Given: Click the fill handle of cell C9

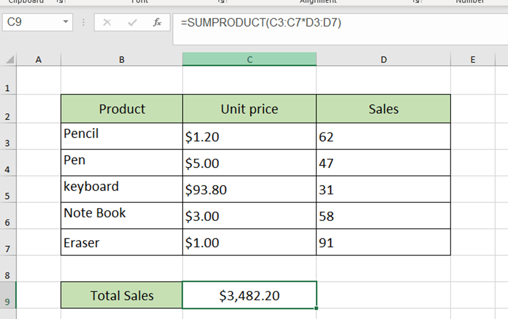Looking at the screenshot, I should [x=316, y=308].
